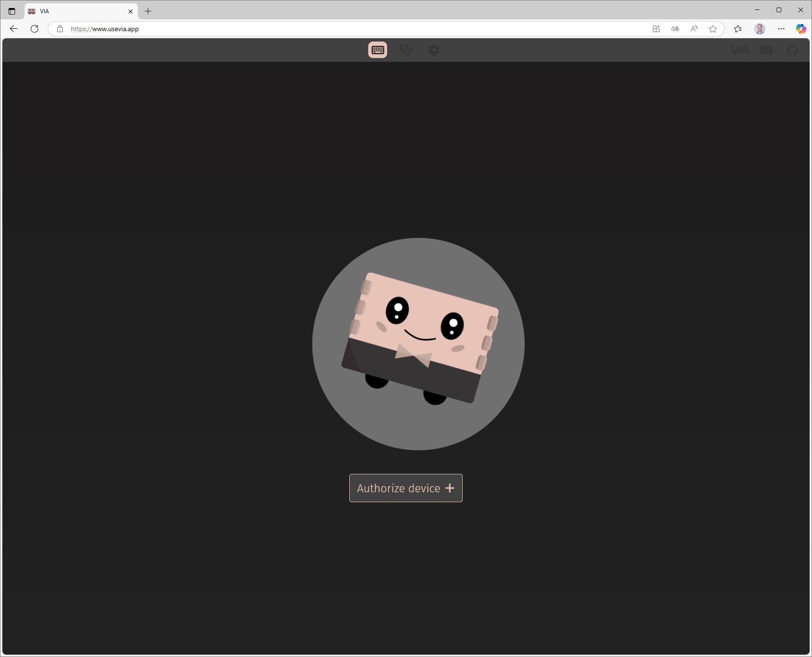The width and height of the screenshot is (812, 657).
Task: Open the GitHub link icon
Action: coord(792,50)
